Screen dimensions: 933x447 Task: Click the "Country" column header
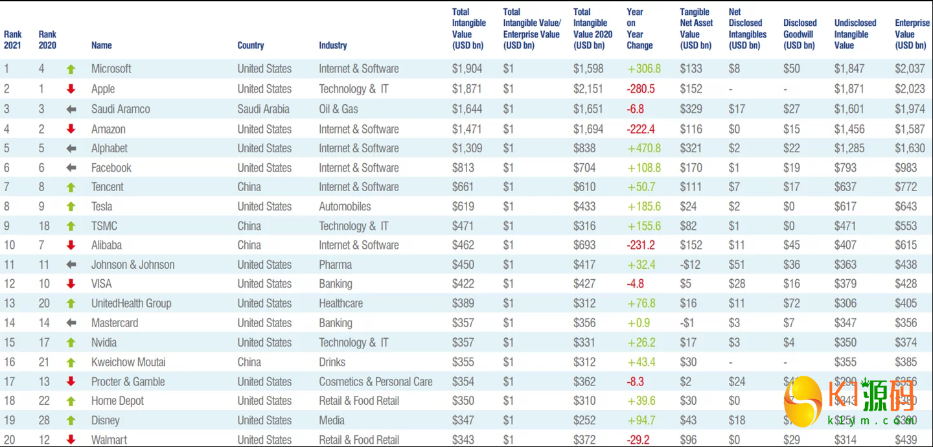(251, 45)
